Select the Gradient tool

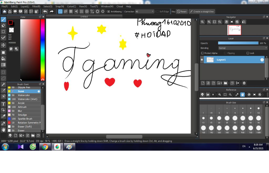point(3,65)
